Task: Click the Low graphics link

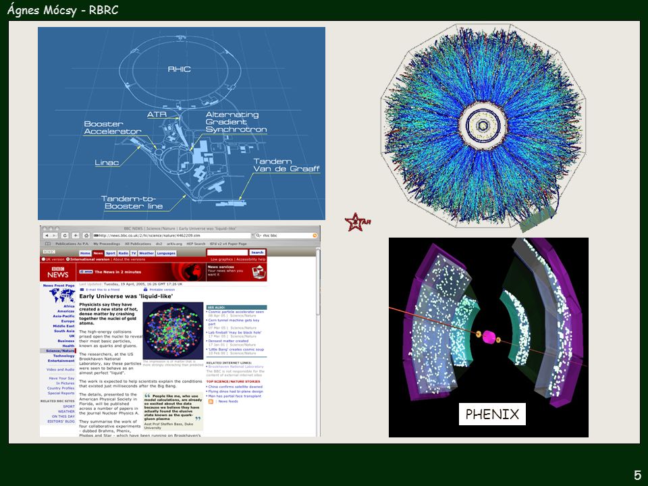Action: [x=221, y=259]
